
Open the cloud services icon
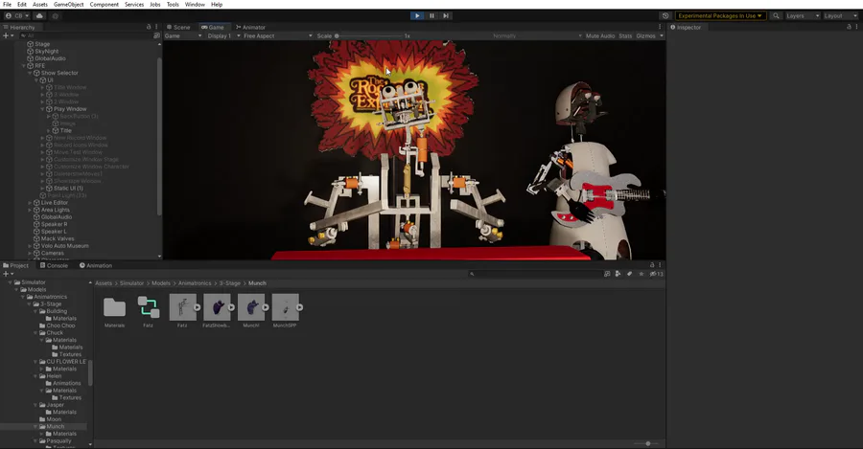pos(39,16)
